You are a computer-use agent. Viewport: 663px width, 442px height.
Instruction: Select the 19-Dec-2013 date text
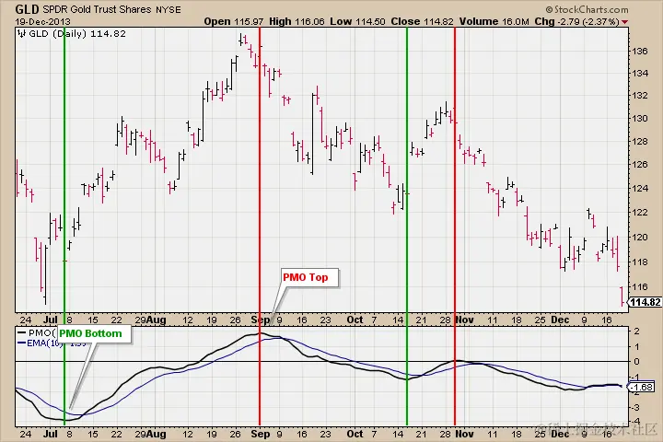(x=42, y=21)
